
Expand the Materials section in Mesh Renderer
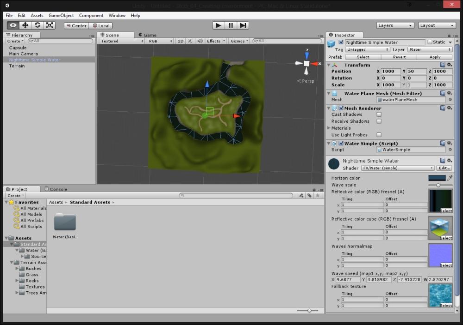329,128
